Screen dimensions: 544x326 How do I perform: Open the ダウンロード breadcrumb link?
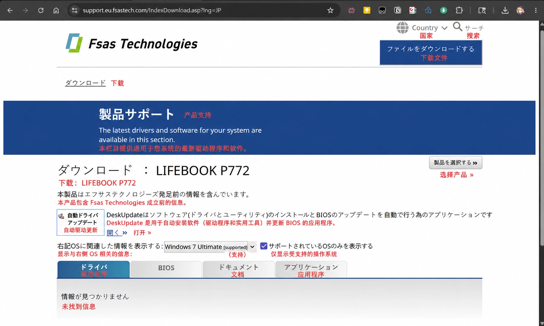[x=85, y=83]
